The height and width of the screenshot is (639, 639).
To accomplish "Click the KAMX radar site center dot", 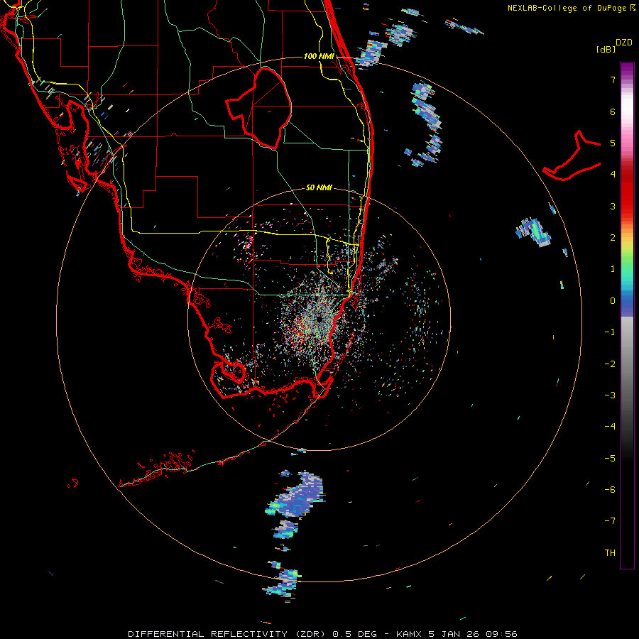I will tap(319, 319).
